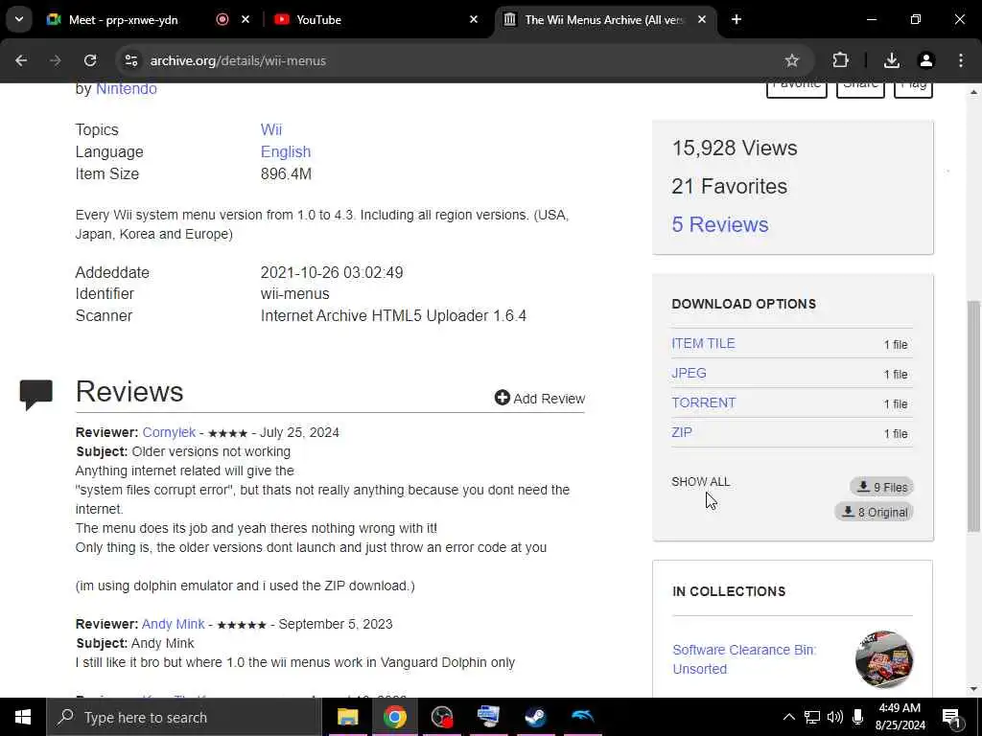Open the English language link
The width and height of the screenshot is (982, 736).
[286, 152]
